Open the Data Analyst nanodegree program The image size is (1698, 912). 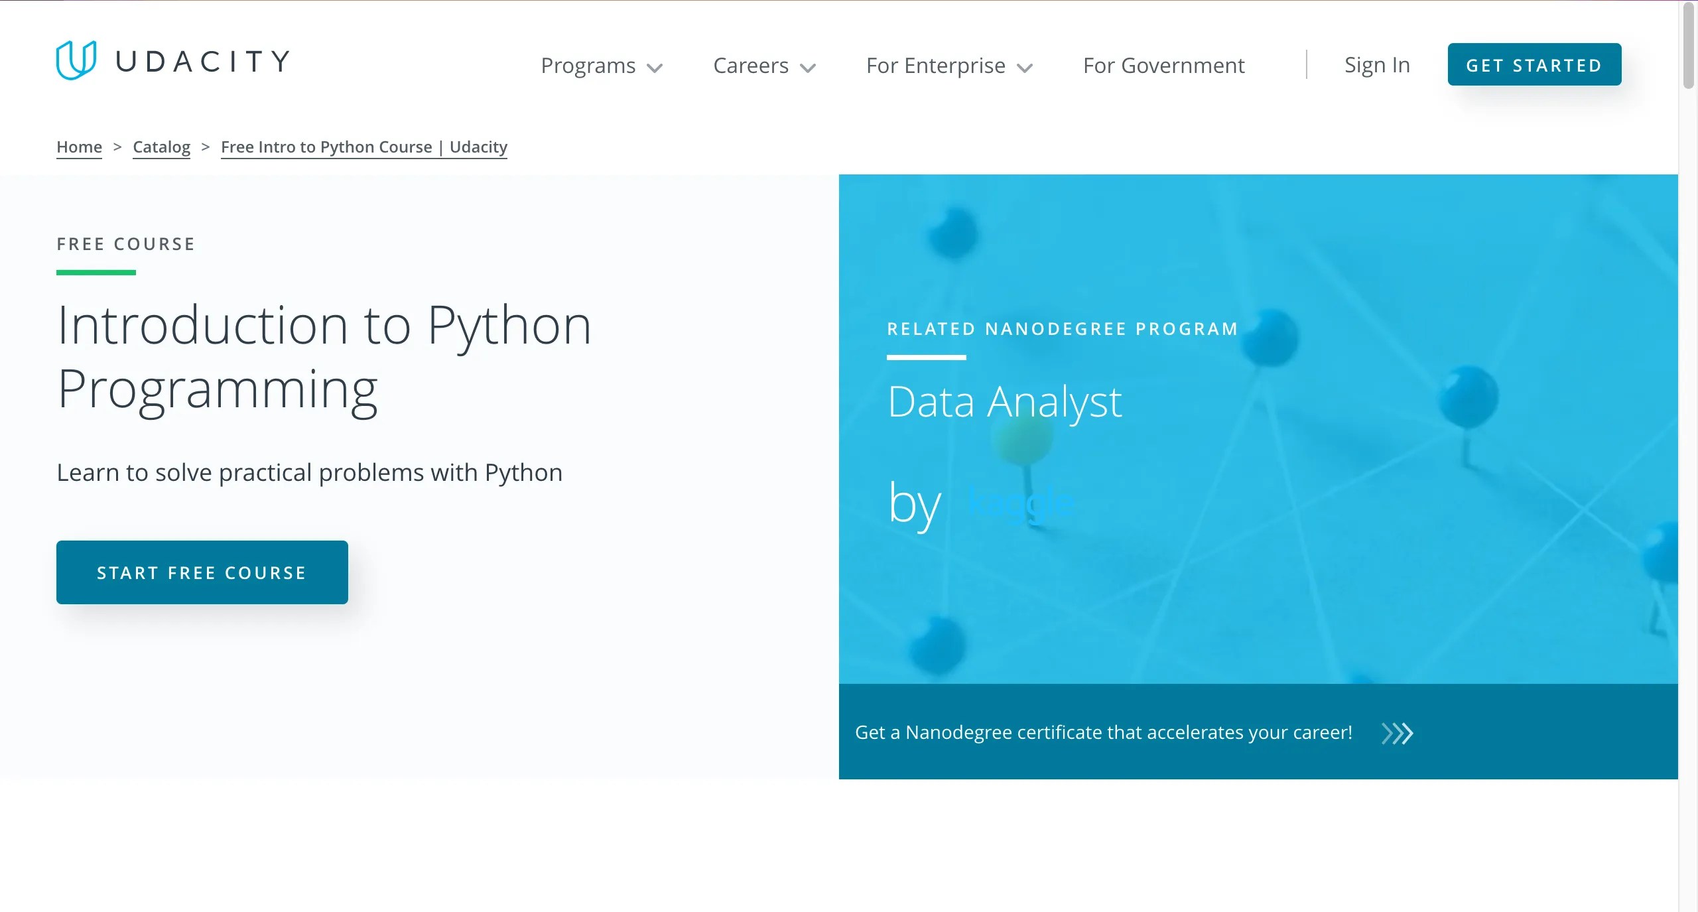[1005, 400]
